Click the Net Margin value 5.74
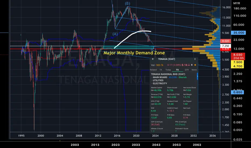 point(187,97)
